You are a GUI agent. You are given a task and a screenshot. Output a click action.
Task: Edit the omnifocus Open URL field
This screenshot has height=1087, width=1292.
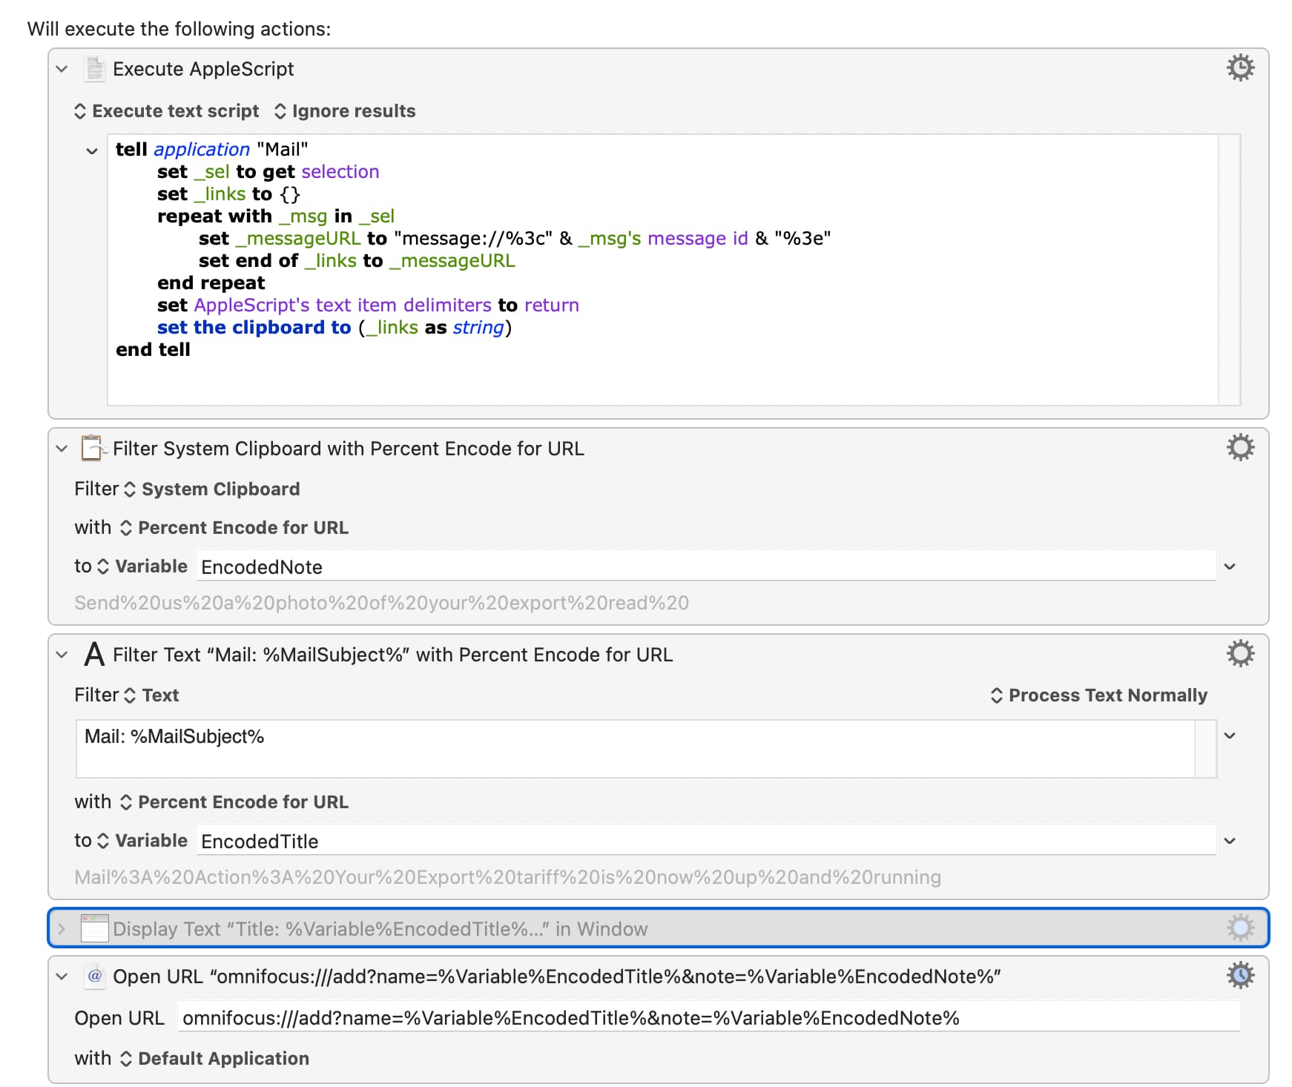tap(708, 1017)
